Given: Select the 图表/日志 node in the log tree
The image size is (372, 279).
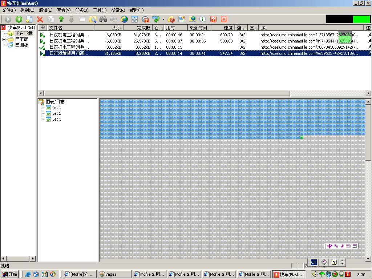Looking at the screenshot, I should coord(55,102).
